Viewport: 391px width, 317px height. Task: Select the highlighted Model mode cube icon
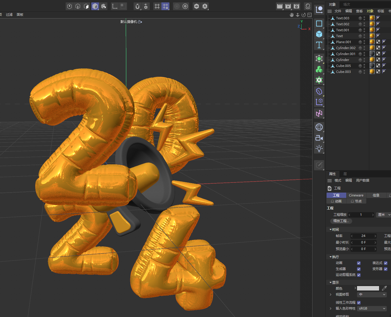[95, 6]
